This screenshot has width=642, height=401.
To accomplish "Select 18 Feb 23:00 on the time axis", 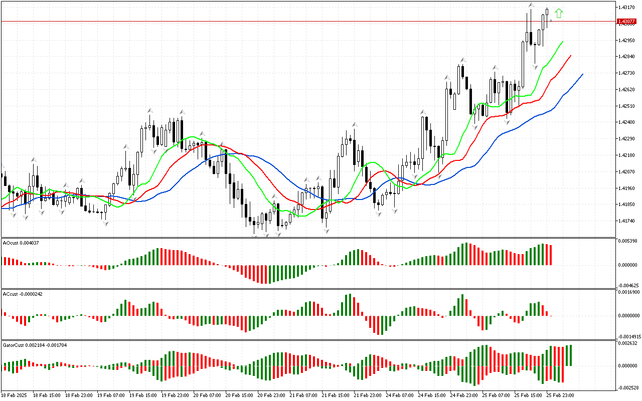I will click(x=78, y=395).
